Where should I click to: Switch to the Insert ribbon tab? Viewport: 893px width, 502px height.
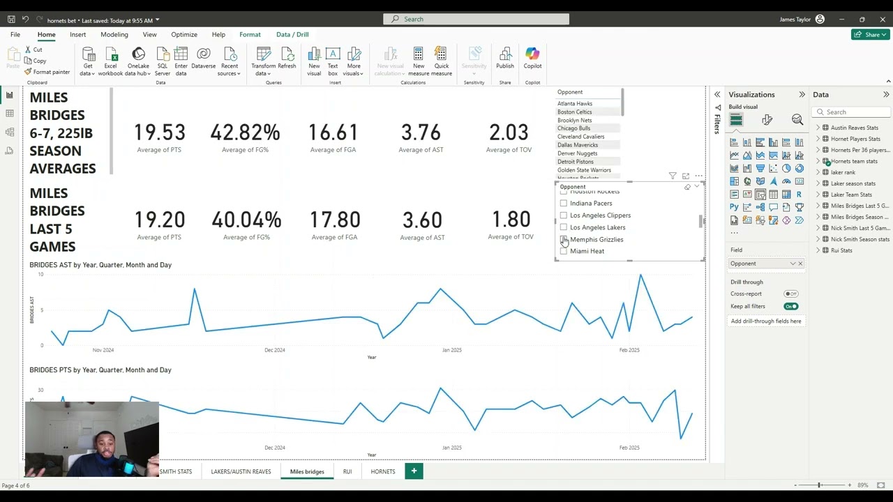(77, 34)
